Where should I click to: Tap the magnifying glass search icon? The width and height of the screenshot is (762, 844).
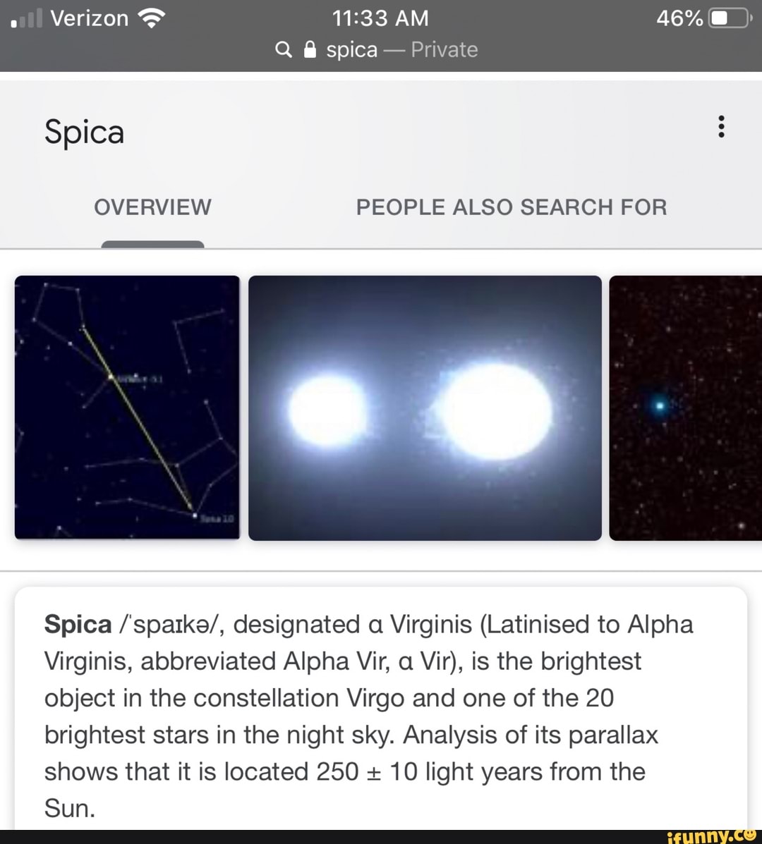pos(283,49)
